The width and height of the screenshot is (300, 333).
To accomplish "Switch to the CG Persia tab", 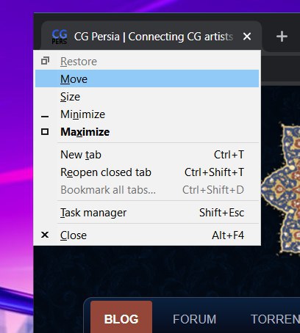I will [x=151, y=36].
